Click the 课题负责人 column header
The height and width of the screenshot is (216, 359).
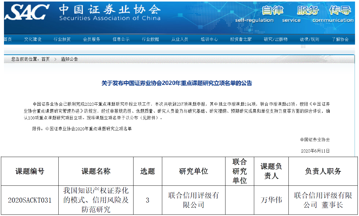271,171
